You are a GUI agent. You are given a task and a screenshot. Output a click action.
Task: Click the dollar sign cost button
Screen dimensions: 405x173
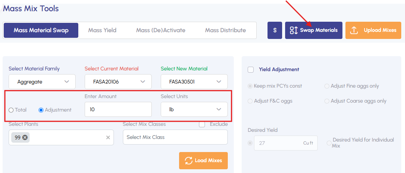275,30
